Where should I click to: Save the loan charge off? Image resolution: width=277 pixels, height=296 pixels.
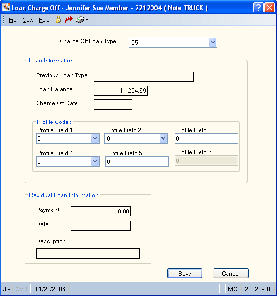click(x=185, y=273)
